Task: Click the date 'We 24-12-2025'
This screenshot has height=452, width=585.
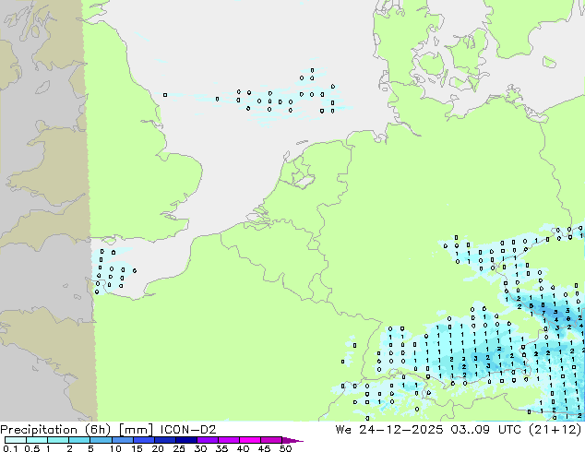Action: [389, 430]
